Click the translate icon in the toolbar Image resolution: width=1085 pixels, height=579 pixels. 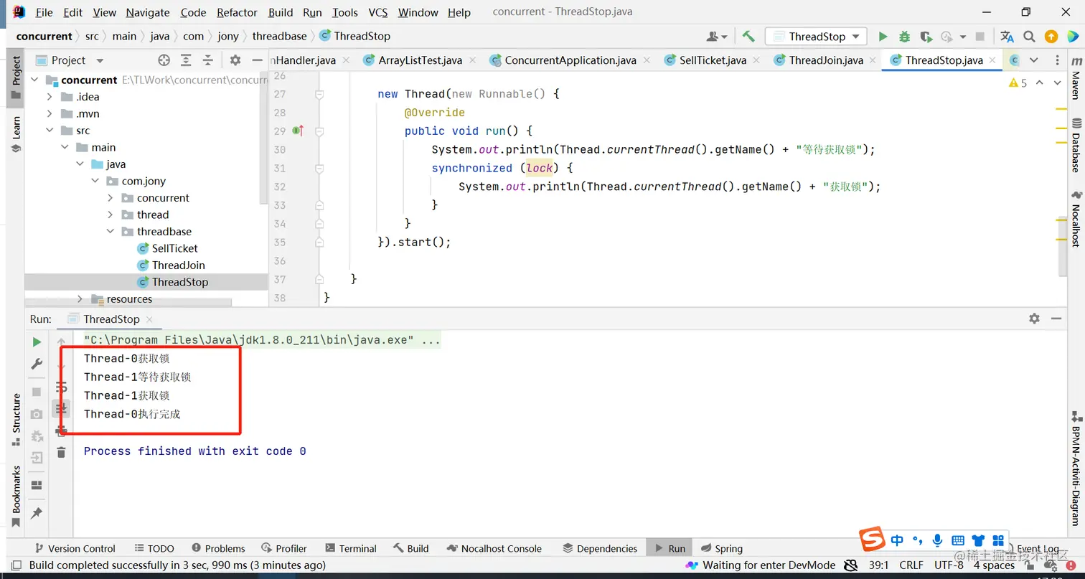click(x=1007, y=37)
